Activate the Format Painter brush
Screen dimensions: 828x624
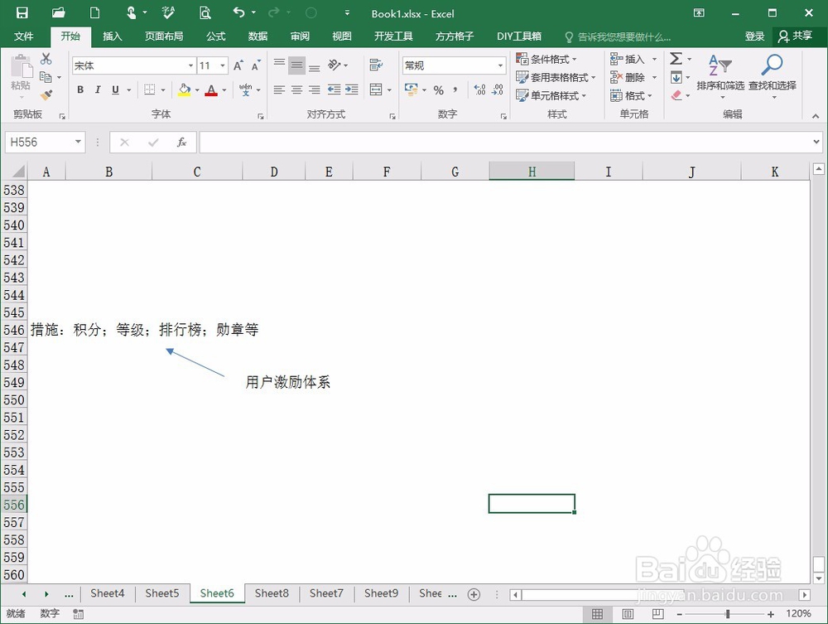[46, 95]
